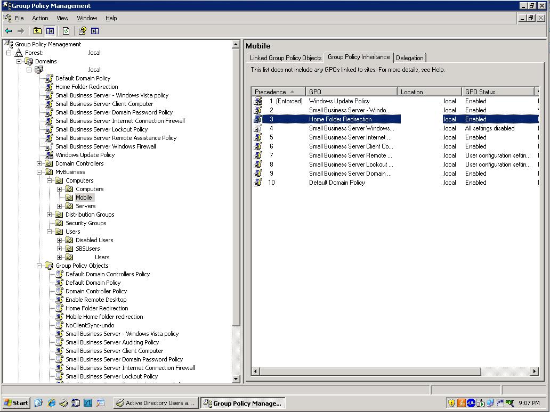Select Small Business Server Auditing Policy GPO
550x412 pixels.
click(112, 342)
